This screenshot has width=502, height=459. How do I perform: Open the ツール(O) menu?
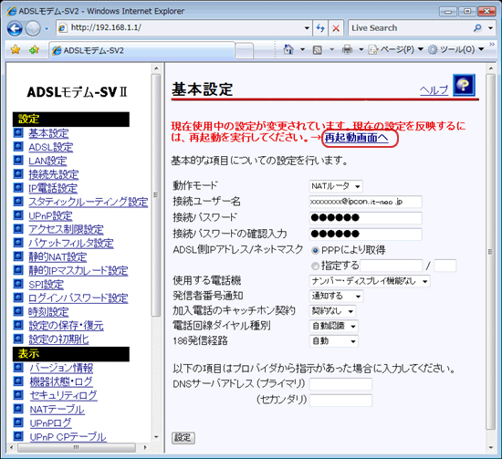(456, 49)
